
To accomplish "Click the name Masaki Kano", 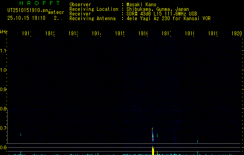I will (141, 5).
